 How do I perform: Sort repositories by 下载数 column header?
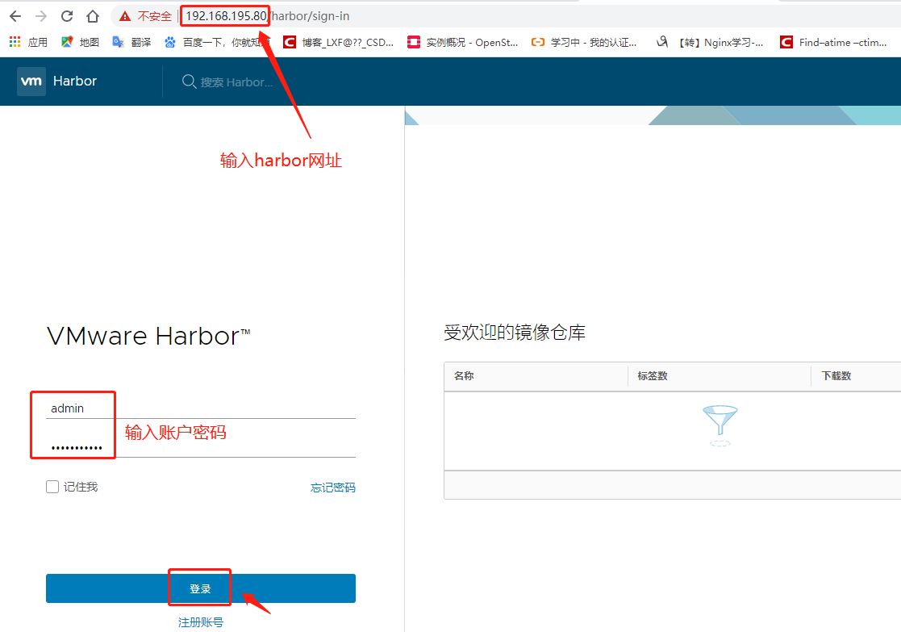[x=836, y=376]
